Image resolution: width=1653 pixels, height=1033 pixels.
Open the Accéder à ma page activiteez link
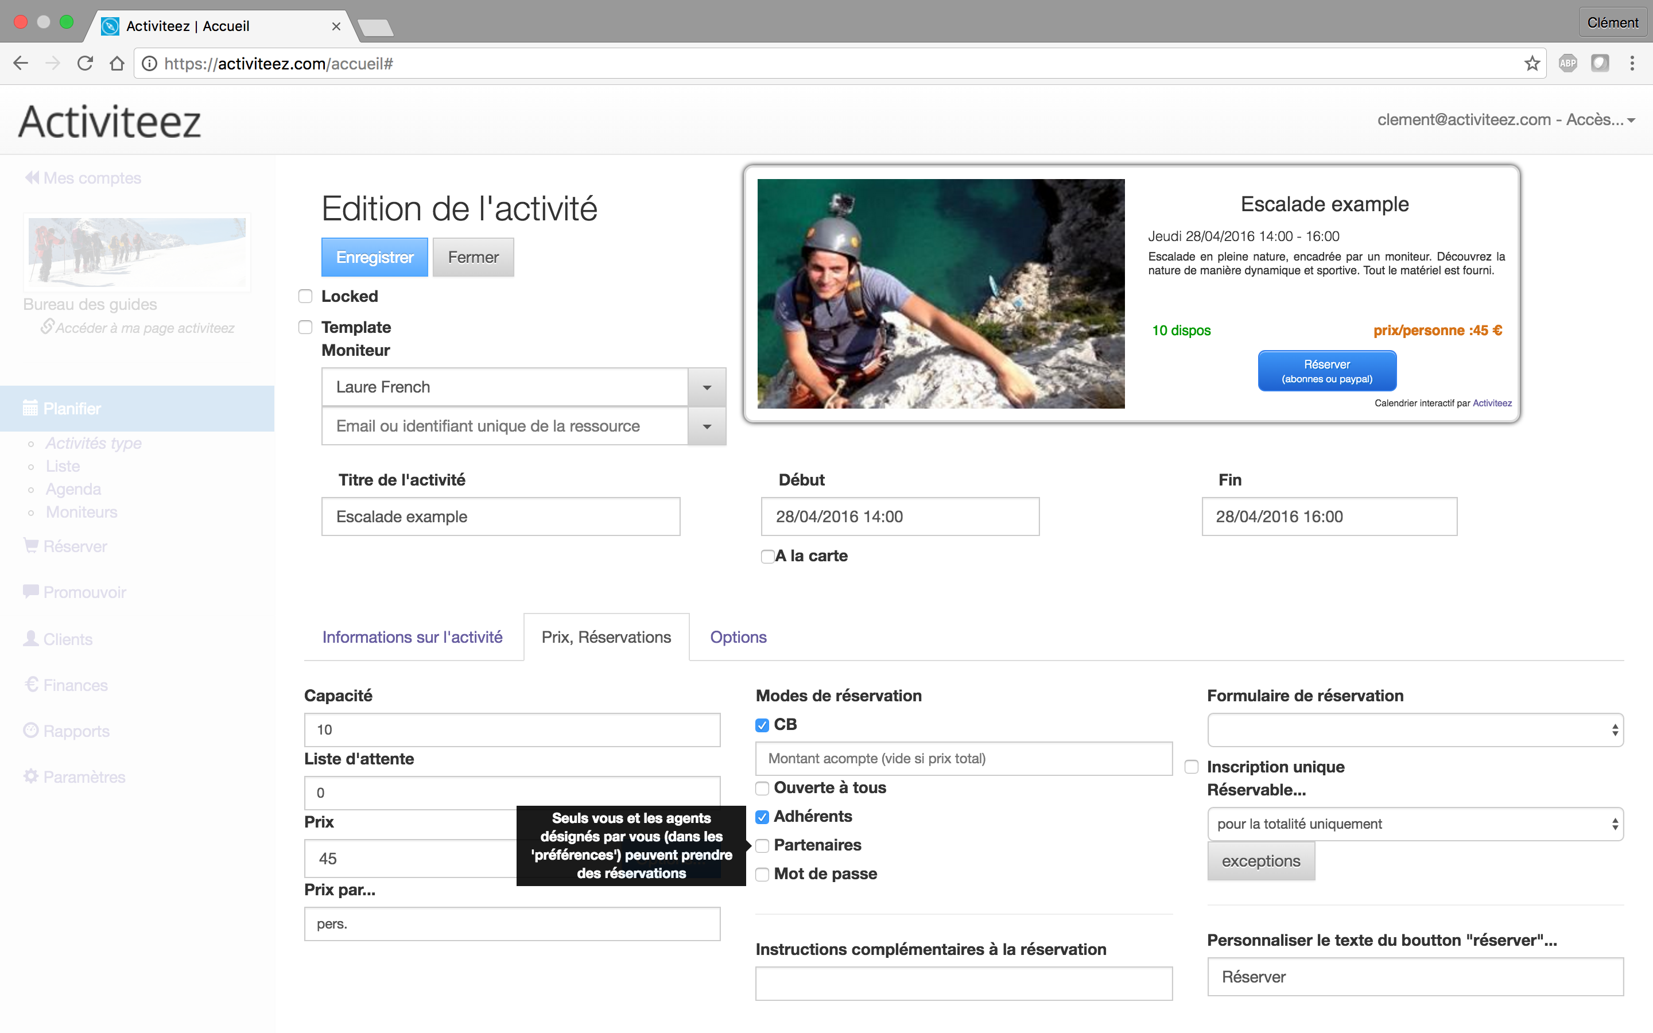click(x=145, y=328)
